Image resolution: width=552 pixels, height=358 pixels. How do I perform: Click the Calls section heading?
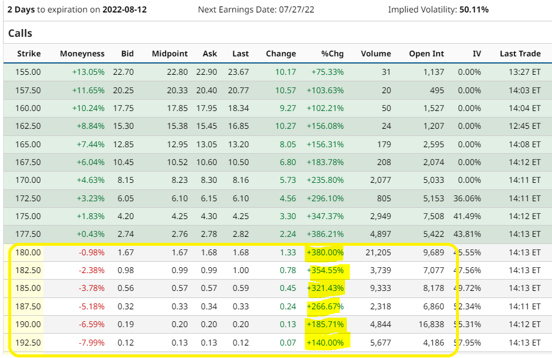pos(20,33)
